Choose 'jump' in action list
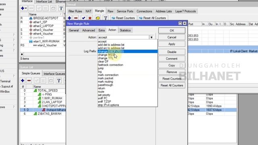The image size is (258, 145). coord(127,68)
